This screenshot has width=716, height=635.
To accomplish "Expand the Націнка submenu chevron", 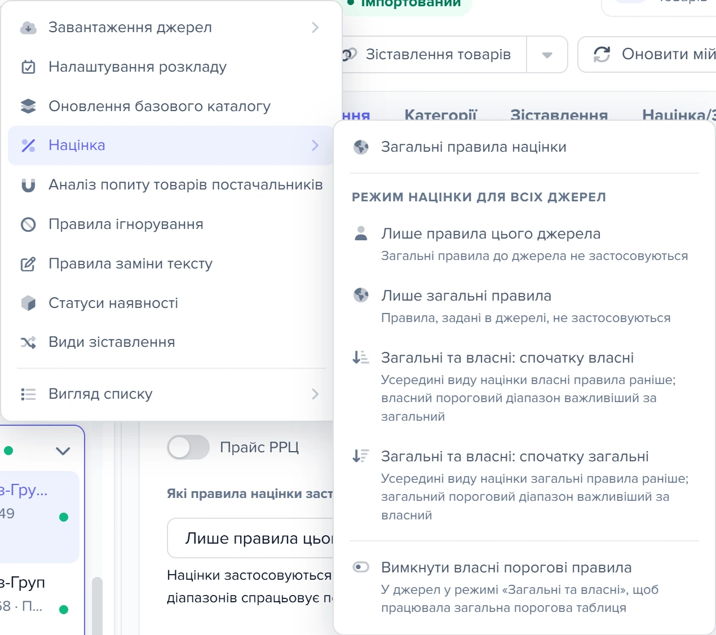I will coord(315,145).
